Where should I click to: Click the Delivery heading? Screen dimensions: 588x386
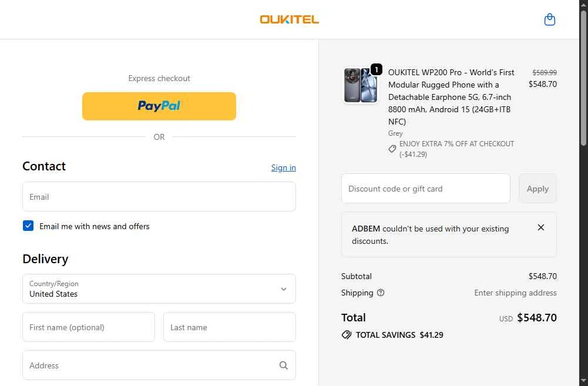[x=45, y=259]
